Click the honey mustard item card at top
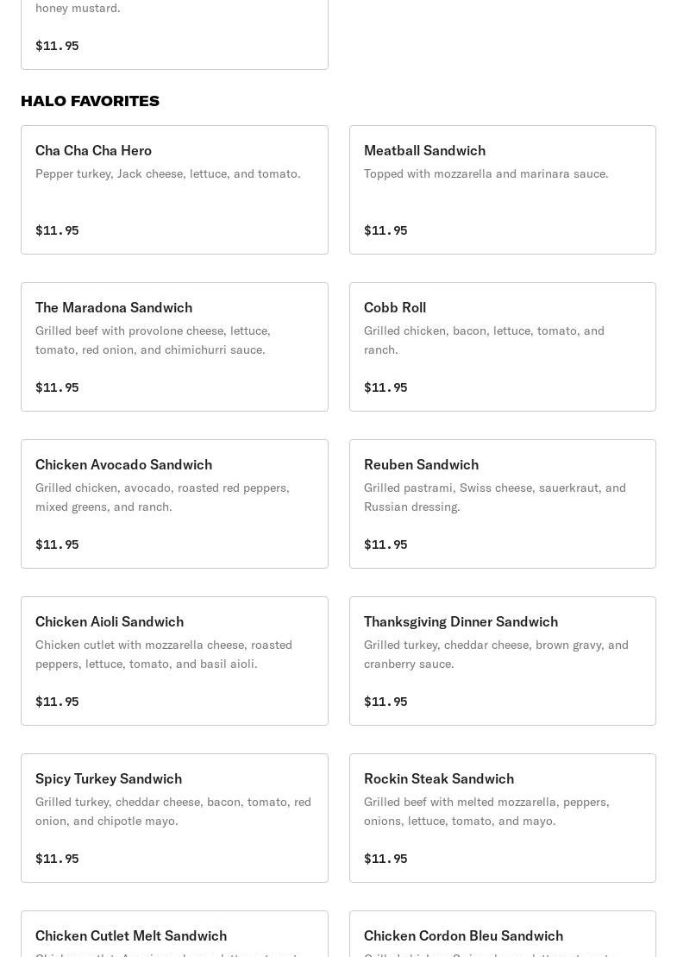The height and width of the screenshot is (957, 677). click(x=174, y=35)
